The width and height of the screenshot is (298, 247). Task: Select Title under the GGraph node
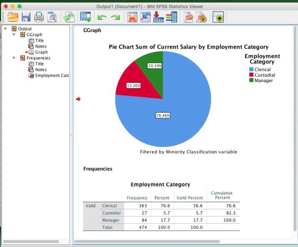pos(39,40)
